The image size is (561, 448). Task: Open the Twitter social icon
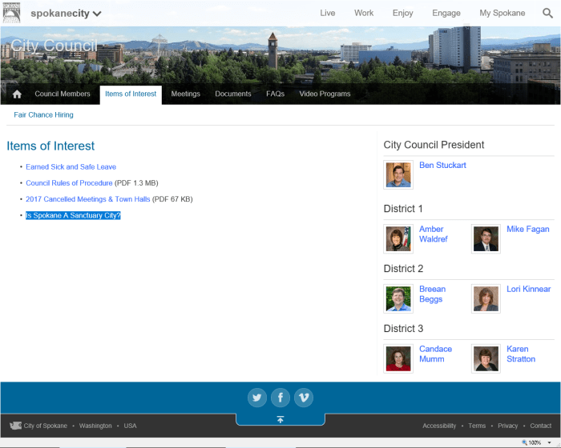pos(256,398)
